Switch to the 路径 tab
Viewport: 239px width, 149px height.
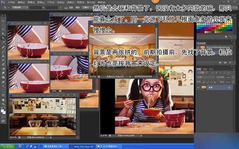point(211,69)
